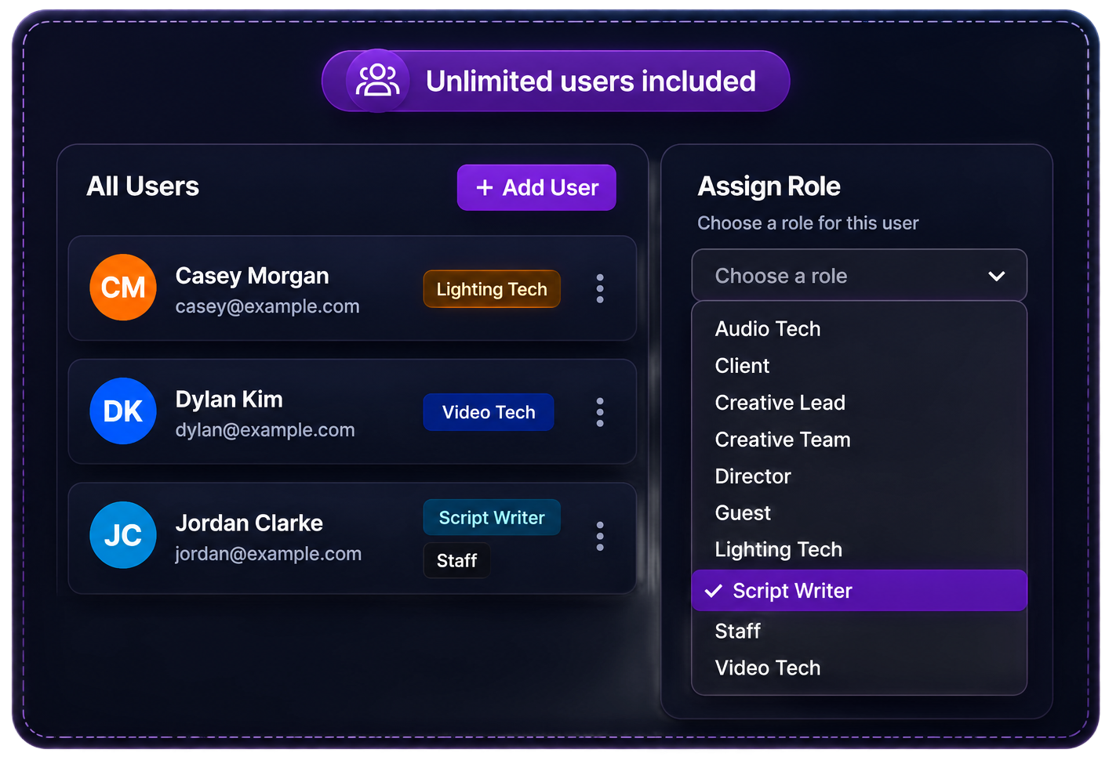Click the DK avatar for Dylan Kim

(x=123, y=411)
